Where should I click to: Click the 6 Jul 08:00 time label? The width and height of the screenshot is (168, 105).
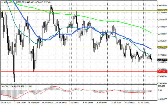point(88,103)
